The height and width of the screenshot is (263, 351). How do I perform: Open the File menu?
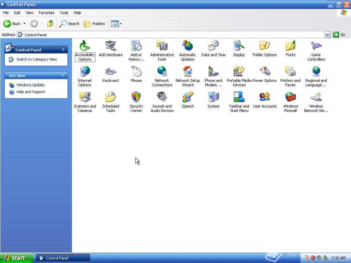6,13
